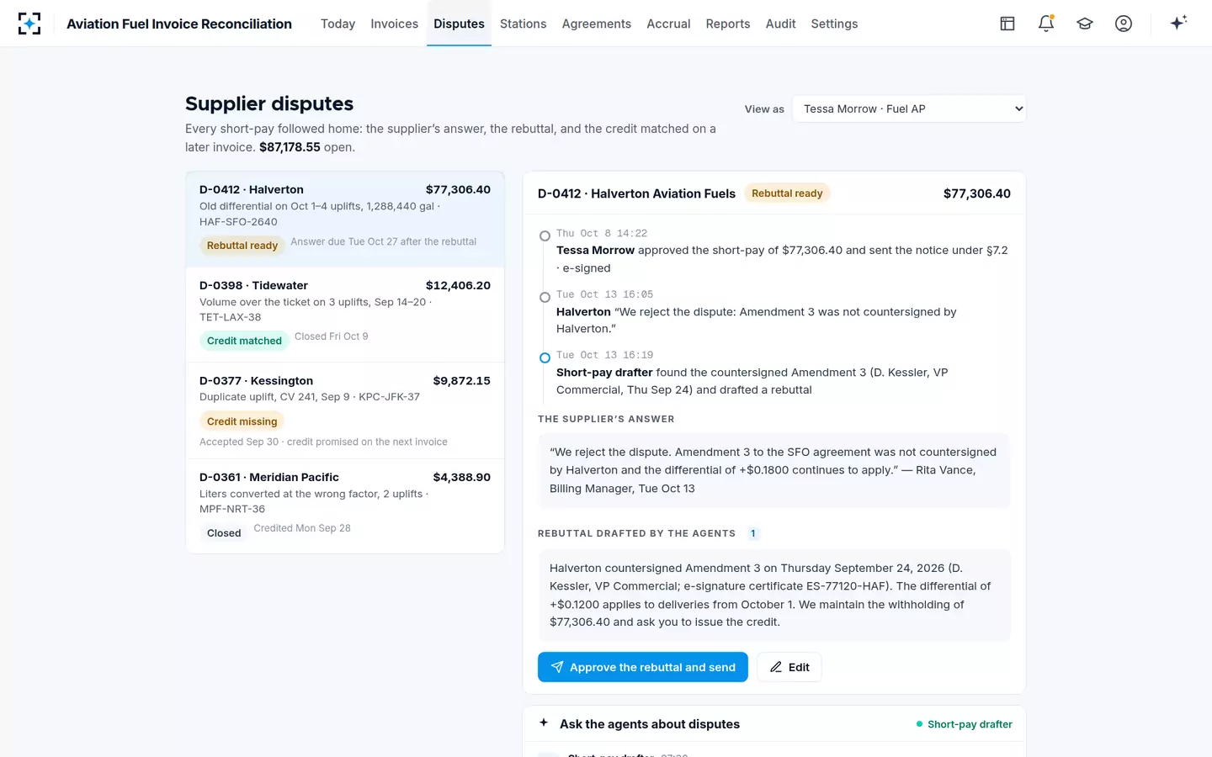Click the $87,178.55 open total
The height and width of the screenshot is (757, 1212).
(x=290, y=147)
